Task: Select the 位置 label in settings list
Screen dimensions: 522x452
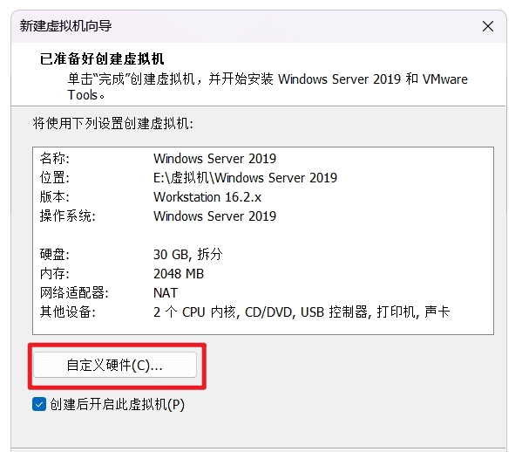Action: click(x=55, y=178)
